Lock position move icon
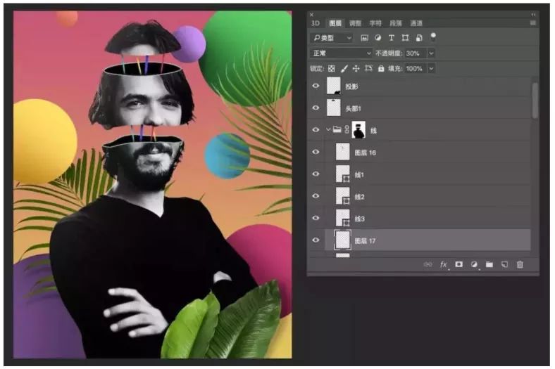The height and width of the screenshot is (369, 555). [x=356, y=68]
